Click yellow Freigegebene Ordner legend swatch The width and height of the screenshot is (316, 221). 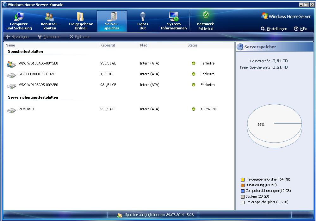point(243,180)
